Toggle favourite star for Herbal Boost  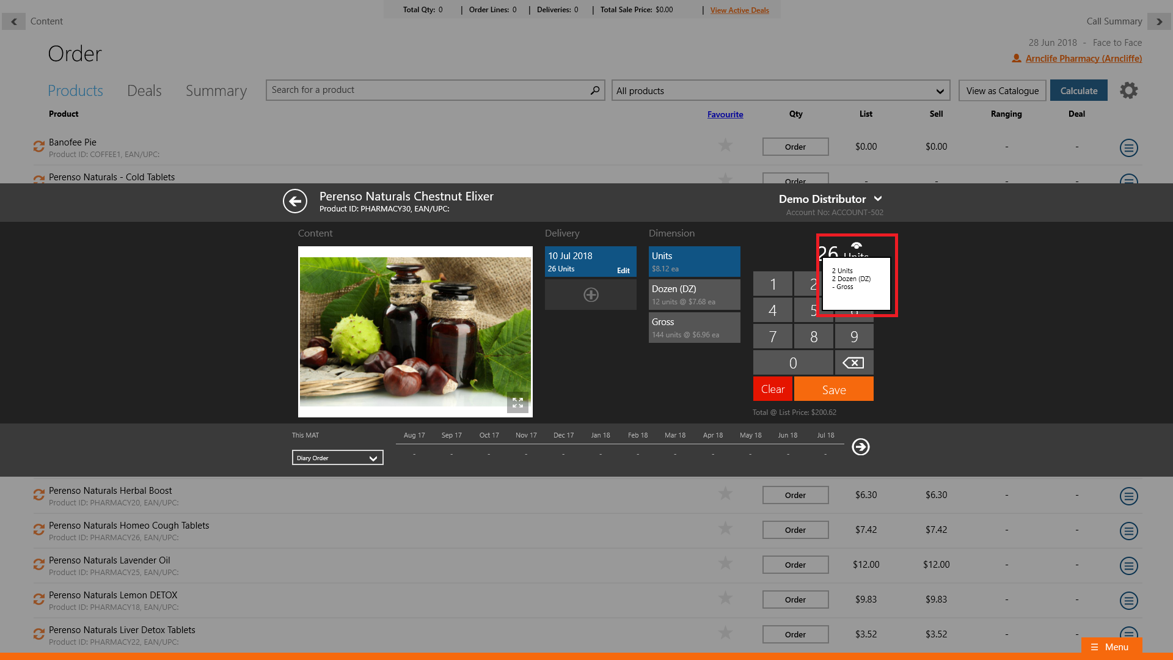tap(725, 494)
